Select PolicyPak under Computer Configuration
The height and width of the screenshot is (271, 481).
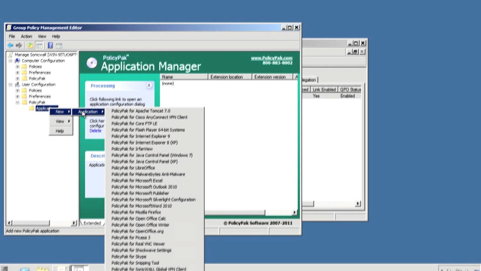pyautogui.click(x=37, y=79)
